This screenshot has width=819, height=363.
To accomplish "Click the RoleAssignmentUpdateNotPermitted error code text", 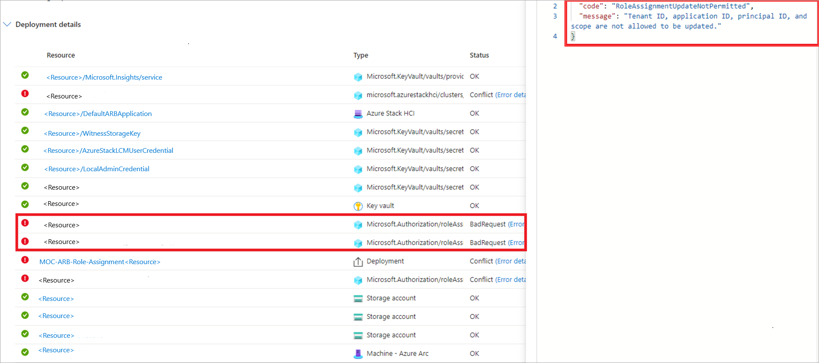I will coord(681,6).
